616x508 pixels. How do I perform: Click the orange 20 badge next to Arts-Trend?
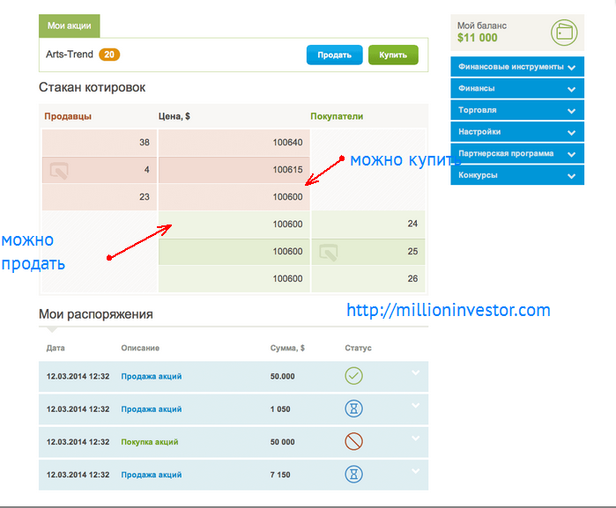click(109, 55)
